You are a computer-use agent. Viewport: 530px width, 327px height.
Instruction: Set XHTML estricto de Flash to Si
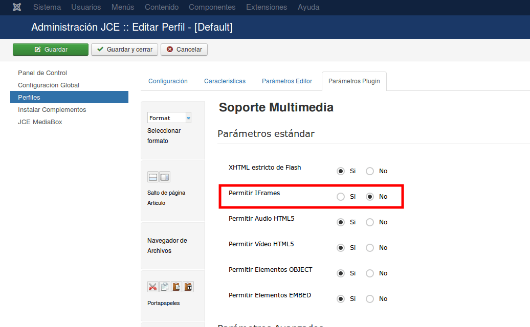coord(341,171)
